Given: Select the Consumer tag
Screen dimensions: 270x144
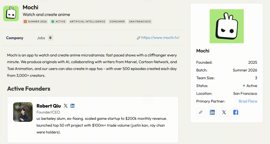Looking at the screenshot, I should [x=117, y=21].
